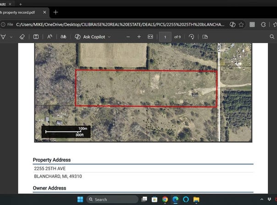Open the browser Extensions icon
The height and width of the screenshot is (205, 277).
(x=263, y=25)
